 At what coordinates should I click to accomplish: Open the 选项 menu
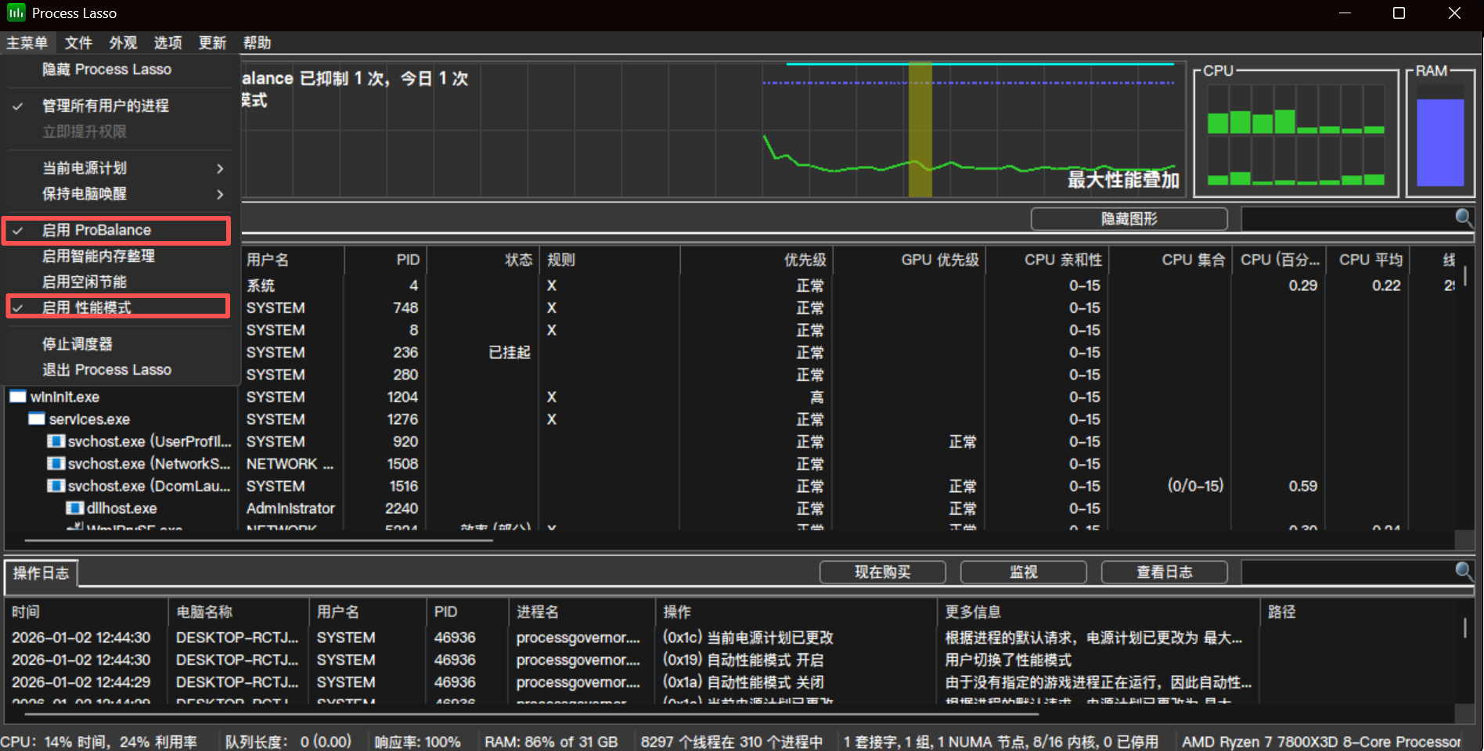pyautogui.click(x=167, y=43)
